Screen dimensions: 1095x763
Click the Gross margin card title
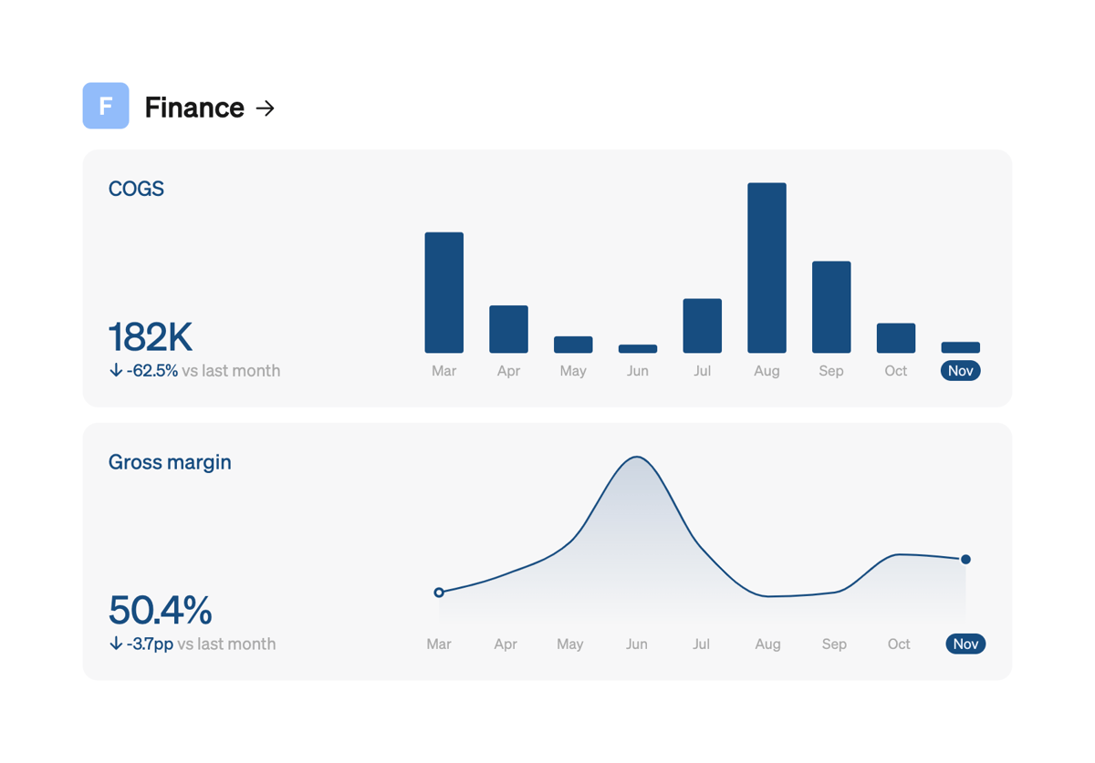tap(170, 462)
